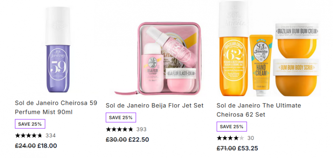Click the £53.25 sale price
333x158 pixels.
pos(248,149)
